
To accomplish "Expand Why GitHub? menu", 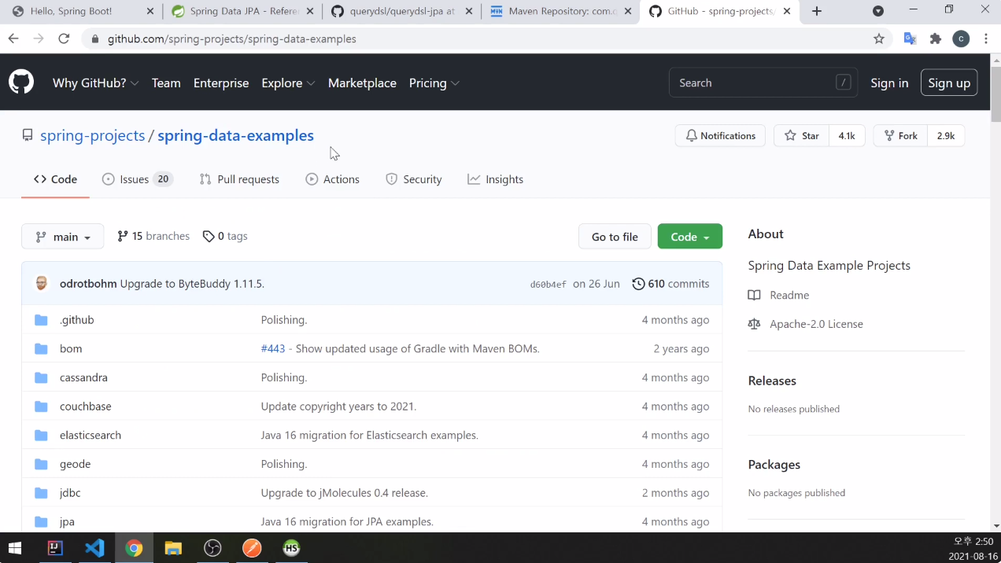I will pos(95,83).
